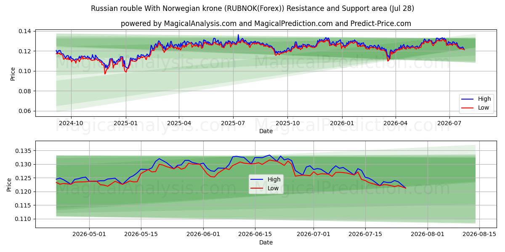Image resolution: width=505 pixels, height=252 pixels.
Task: Click the 2026-05-15 date tick label
Action: pos(141,234)
